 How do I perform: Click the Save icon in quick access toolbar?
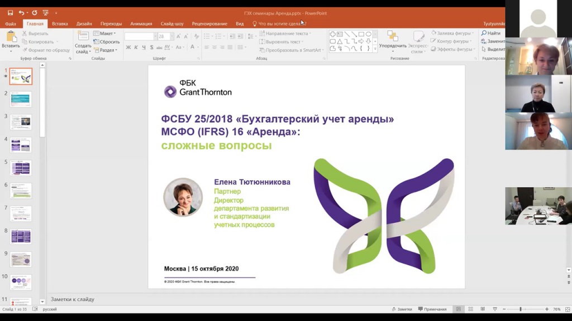(x=10, y=13)
